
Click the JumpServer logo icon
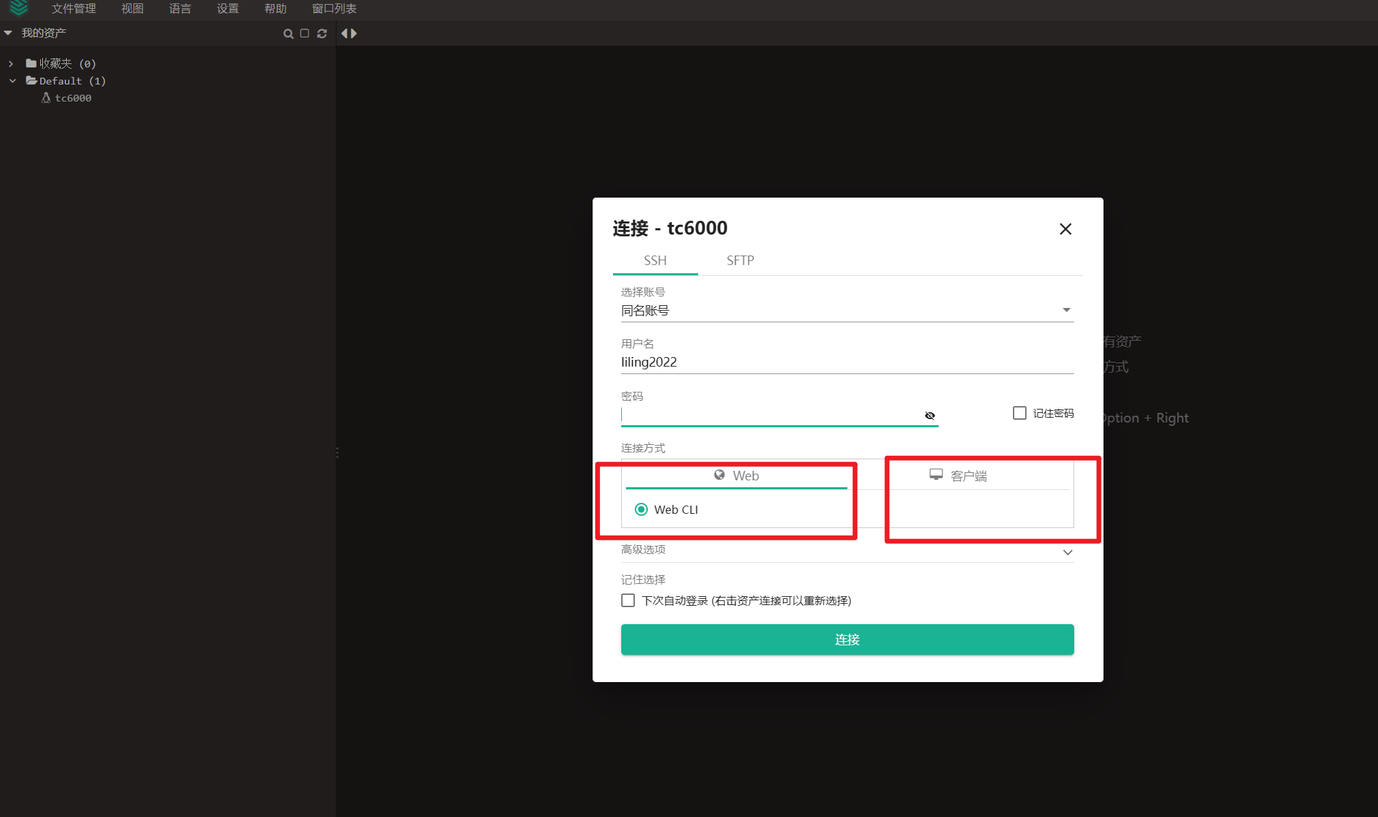(18, 7)
